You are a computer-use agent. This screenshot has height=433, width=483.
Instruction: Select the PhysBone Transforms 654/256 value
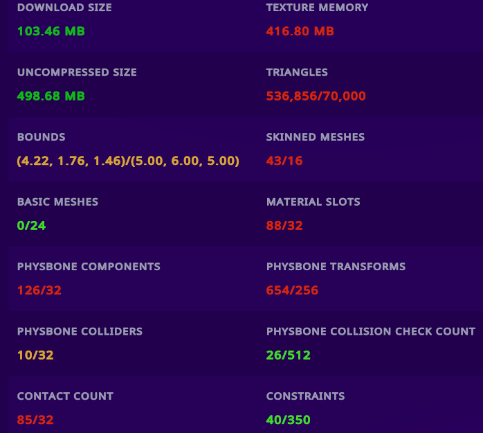[292, 290]
